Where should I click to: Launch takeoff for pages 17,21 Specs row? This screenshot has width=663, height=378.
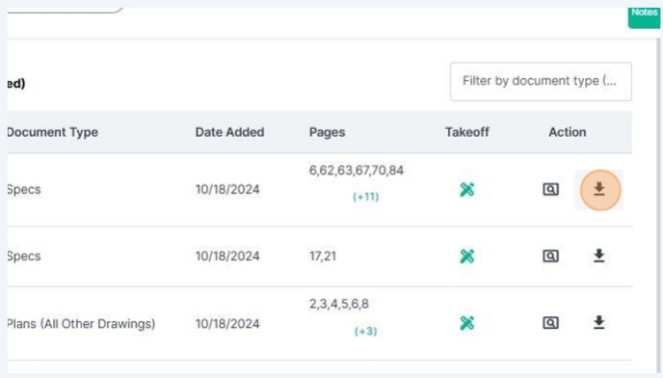tap(467, 256)
